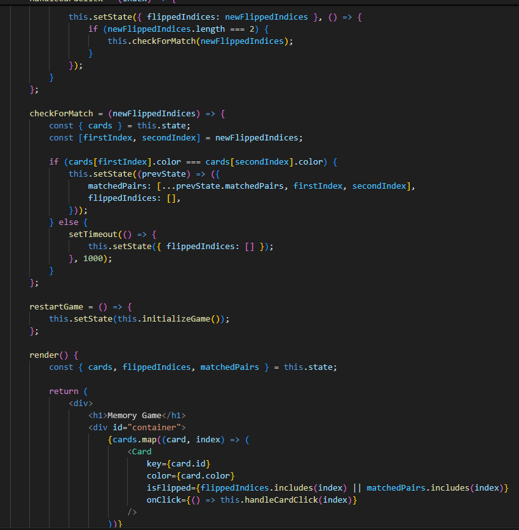Click firstIndex in the destructuring declaration
This screenshot has width=519, height=530.
[x=107, y=138]
